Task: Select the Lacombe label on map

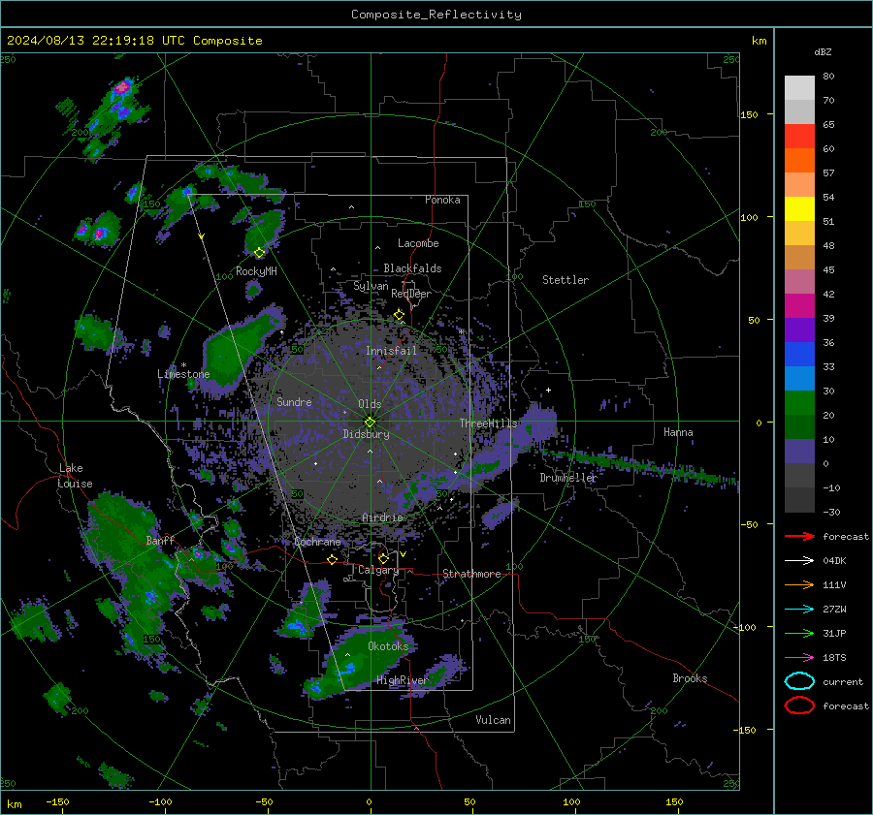Action: (418, 243)
